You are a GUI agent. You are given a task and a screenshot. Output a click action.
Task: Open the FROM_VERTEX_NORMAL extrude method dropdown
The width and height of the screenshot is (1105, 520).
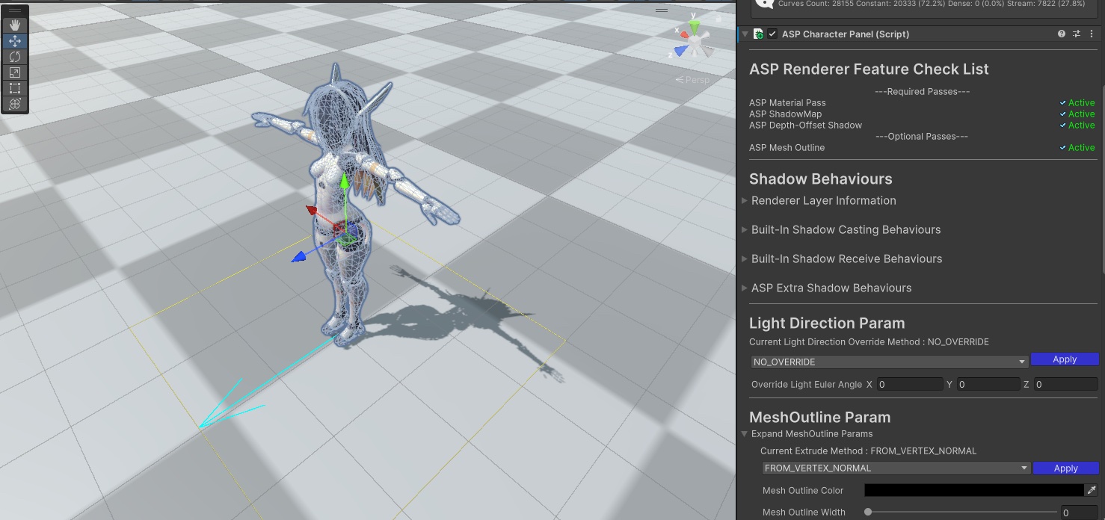(x=896, y=468)
